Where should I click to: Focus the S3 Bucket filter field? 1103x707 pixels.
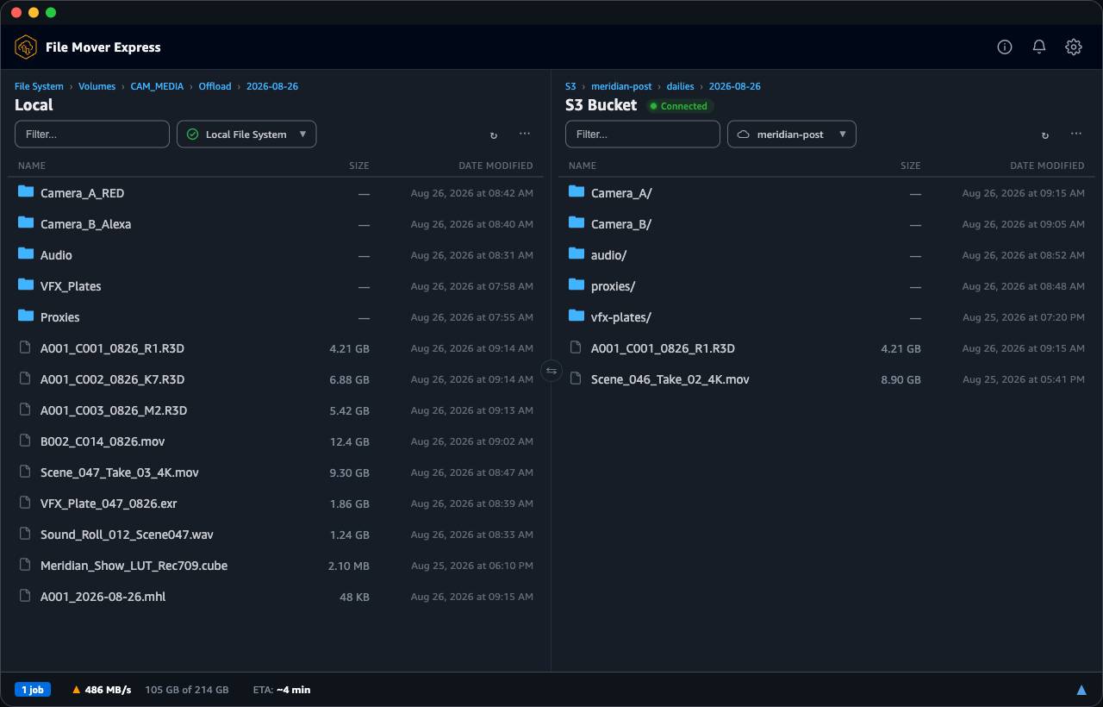(643, 135)
